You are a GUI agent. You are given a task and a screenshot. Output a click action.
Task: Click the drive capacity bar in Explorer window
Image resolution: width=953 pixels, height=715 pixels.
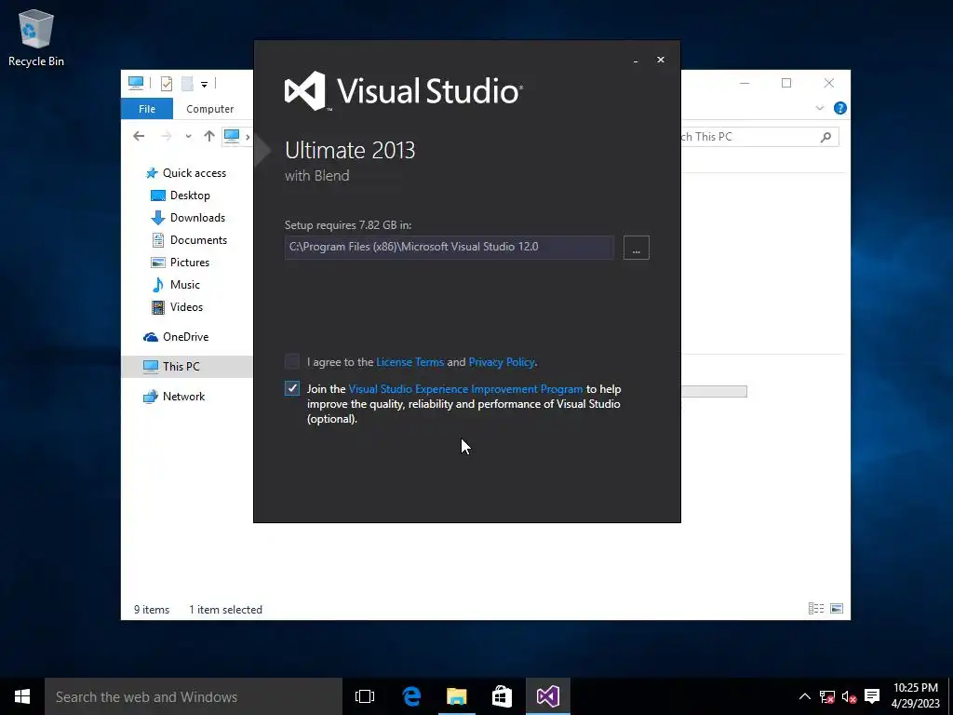point(714,392)
